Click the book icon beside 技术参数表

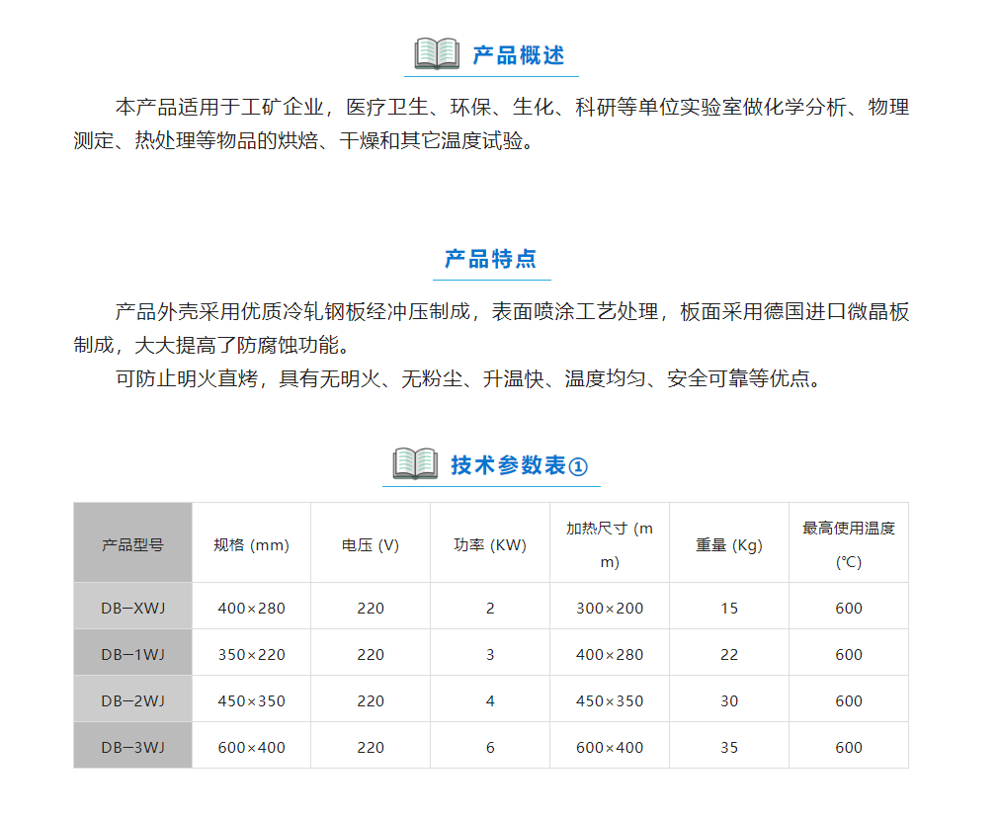click(x=415, y=463)
